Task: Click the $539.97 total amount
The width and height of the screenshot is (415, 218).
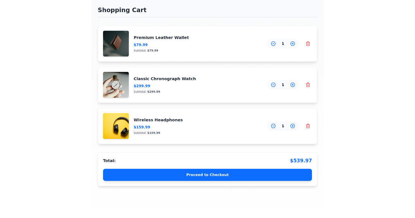Action: (x=301, y=161)
